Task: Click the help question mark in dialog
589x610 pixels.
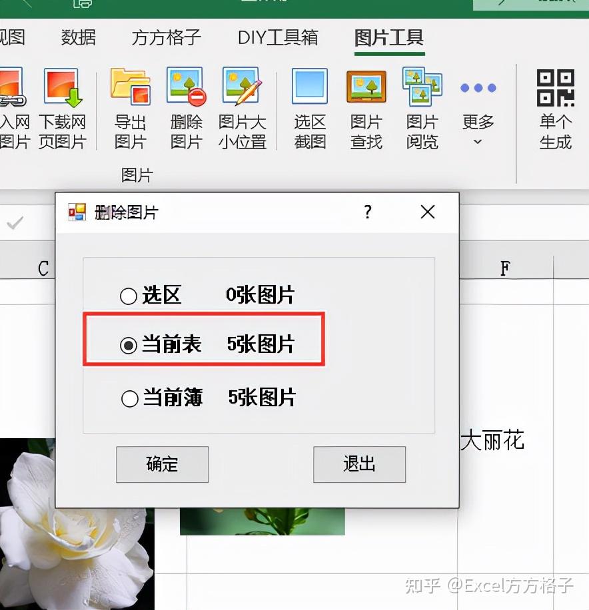Action: pos(366,212)
